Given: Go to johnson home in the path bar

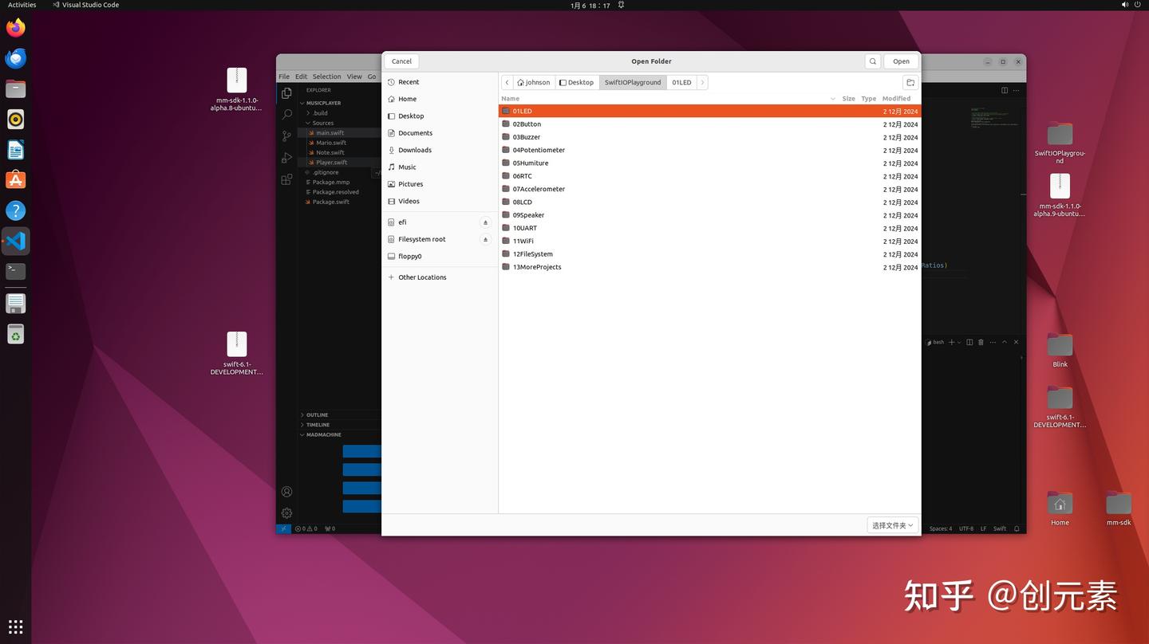Looking at the screenshot, I should click(534, 82).
